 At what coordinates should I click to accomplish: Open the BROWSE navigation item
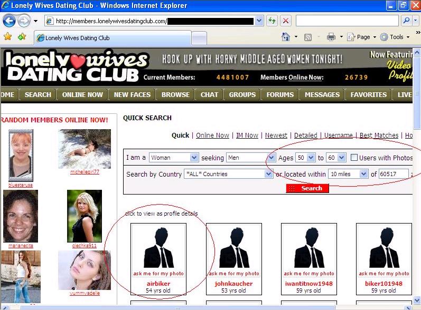click(175, 94)
